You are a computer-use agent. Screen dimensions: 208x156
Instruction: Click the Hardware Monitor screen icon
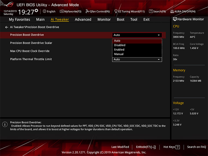point(175,19)
